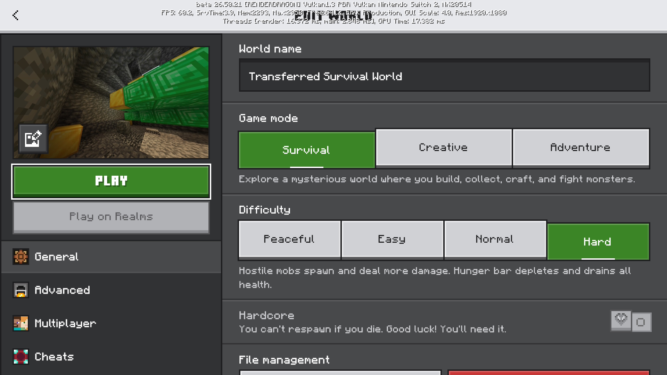Set difficulty to Hard

coord(598,242)
